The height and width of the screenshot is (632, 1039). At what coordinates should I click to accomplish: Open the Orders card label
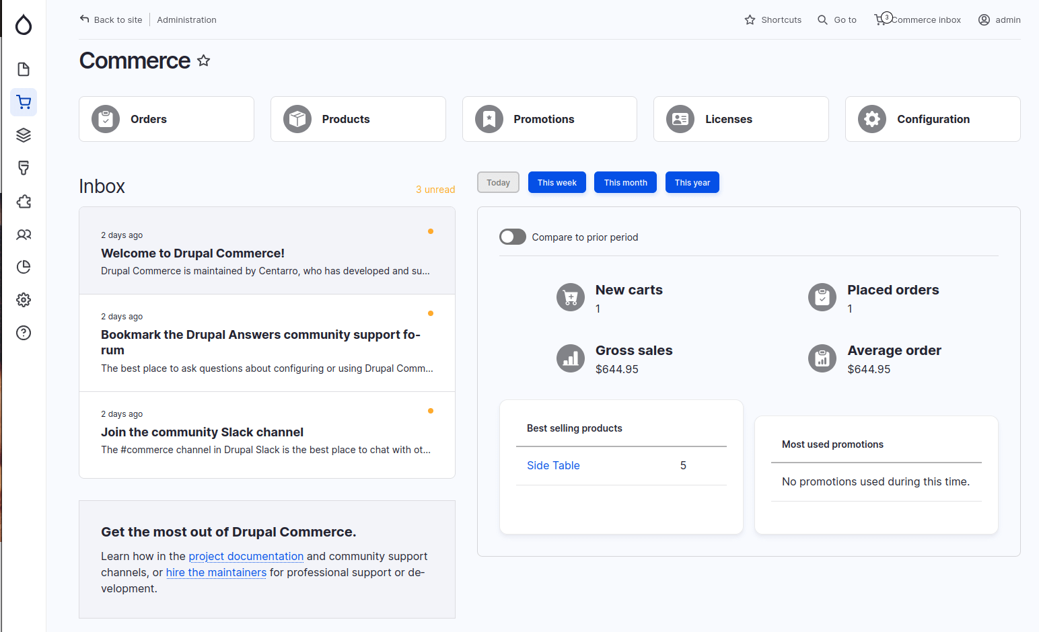149,119
